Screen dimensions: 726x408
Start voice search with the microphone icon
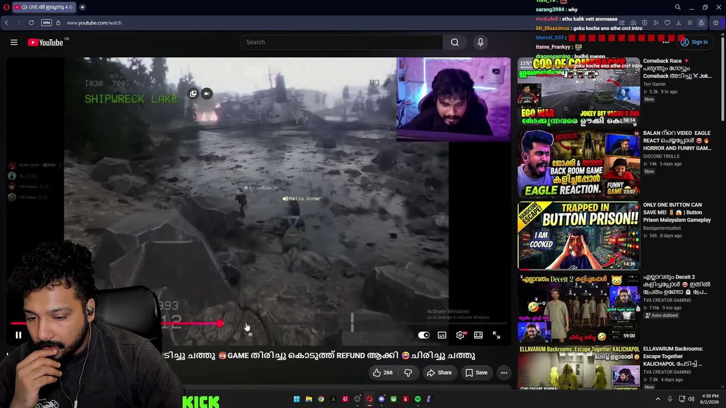[480, 42]
